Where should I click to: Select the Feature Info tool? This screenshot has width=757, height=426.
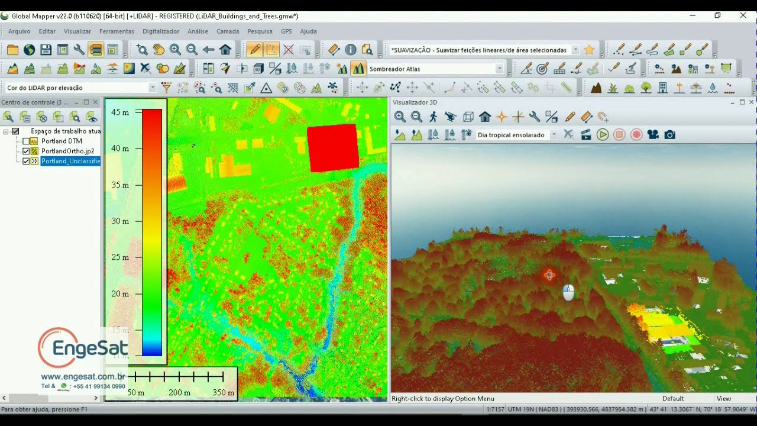coord(351,50)
